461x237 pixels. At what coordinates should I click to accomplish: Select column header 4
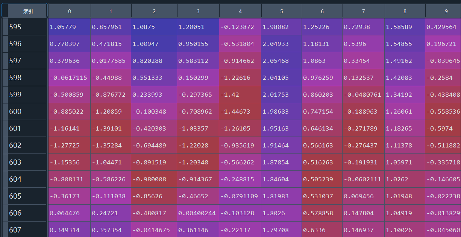pos(240,11)
